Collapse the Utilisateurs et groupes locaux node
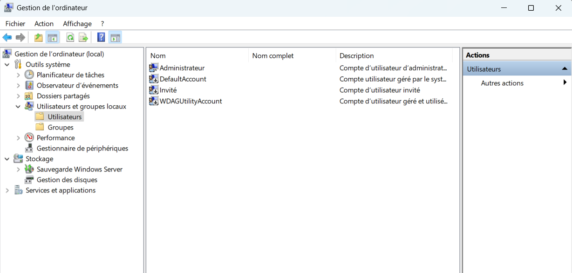Image resolution: width=572 pixels, height=273 pixels. 18,107
